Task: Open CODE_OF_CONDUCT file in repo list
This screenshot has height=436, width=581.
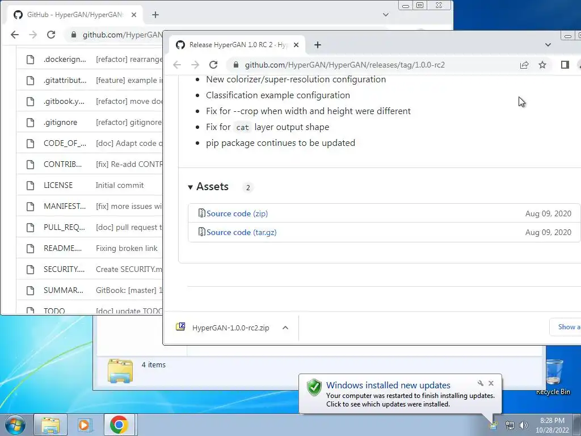Action: 65,144
